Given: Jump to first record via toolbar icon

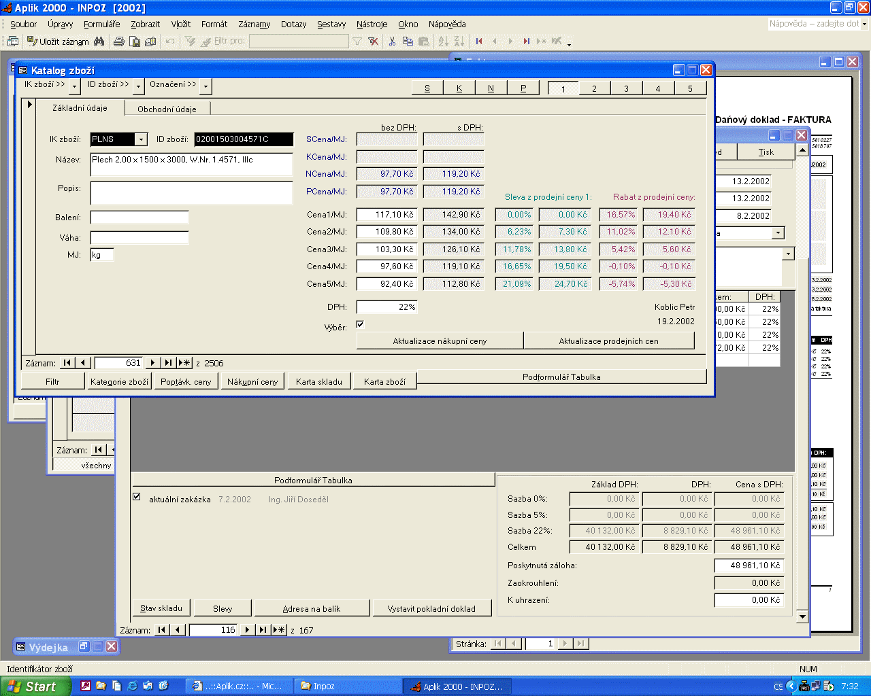Looking at the screenshot, I should click(479, 41).
